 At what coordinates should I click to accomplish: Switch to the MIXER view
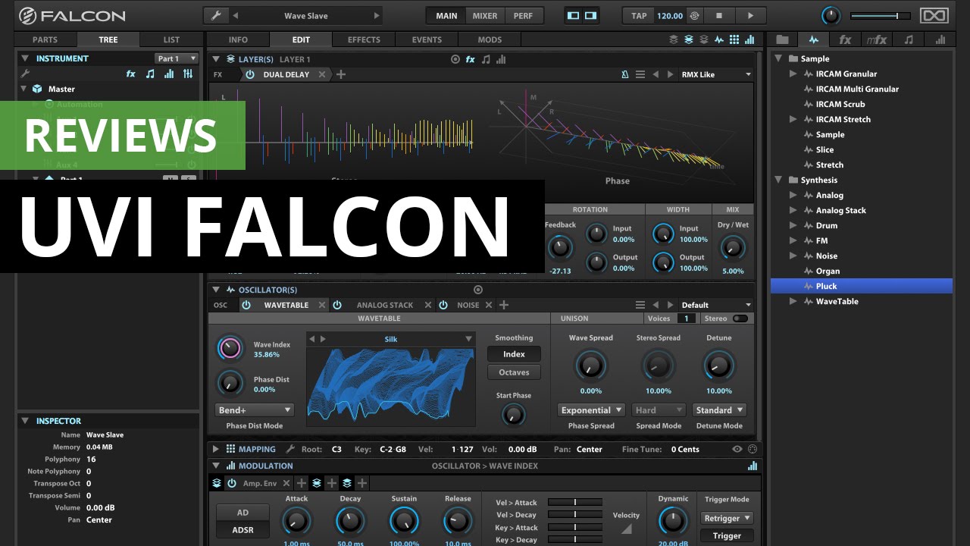point(485,15)
